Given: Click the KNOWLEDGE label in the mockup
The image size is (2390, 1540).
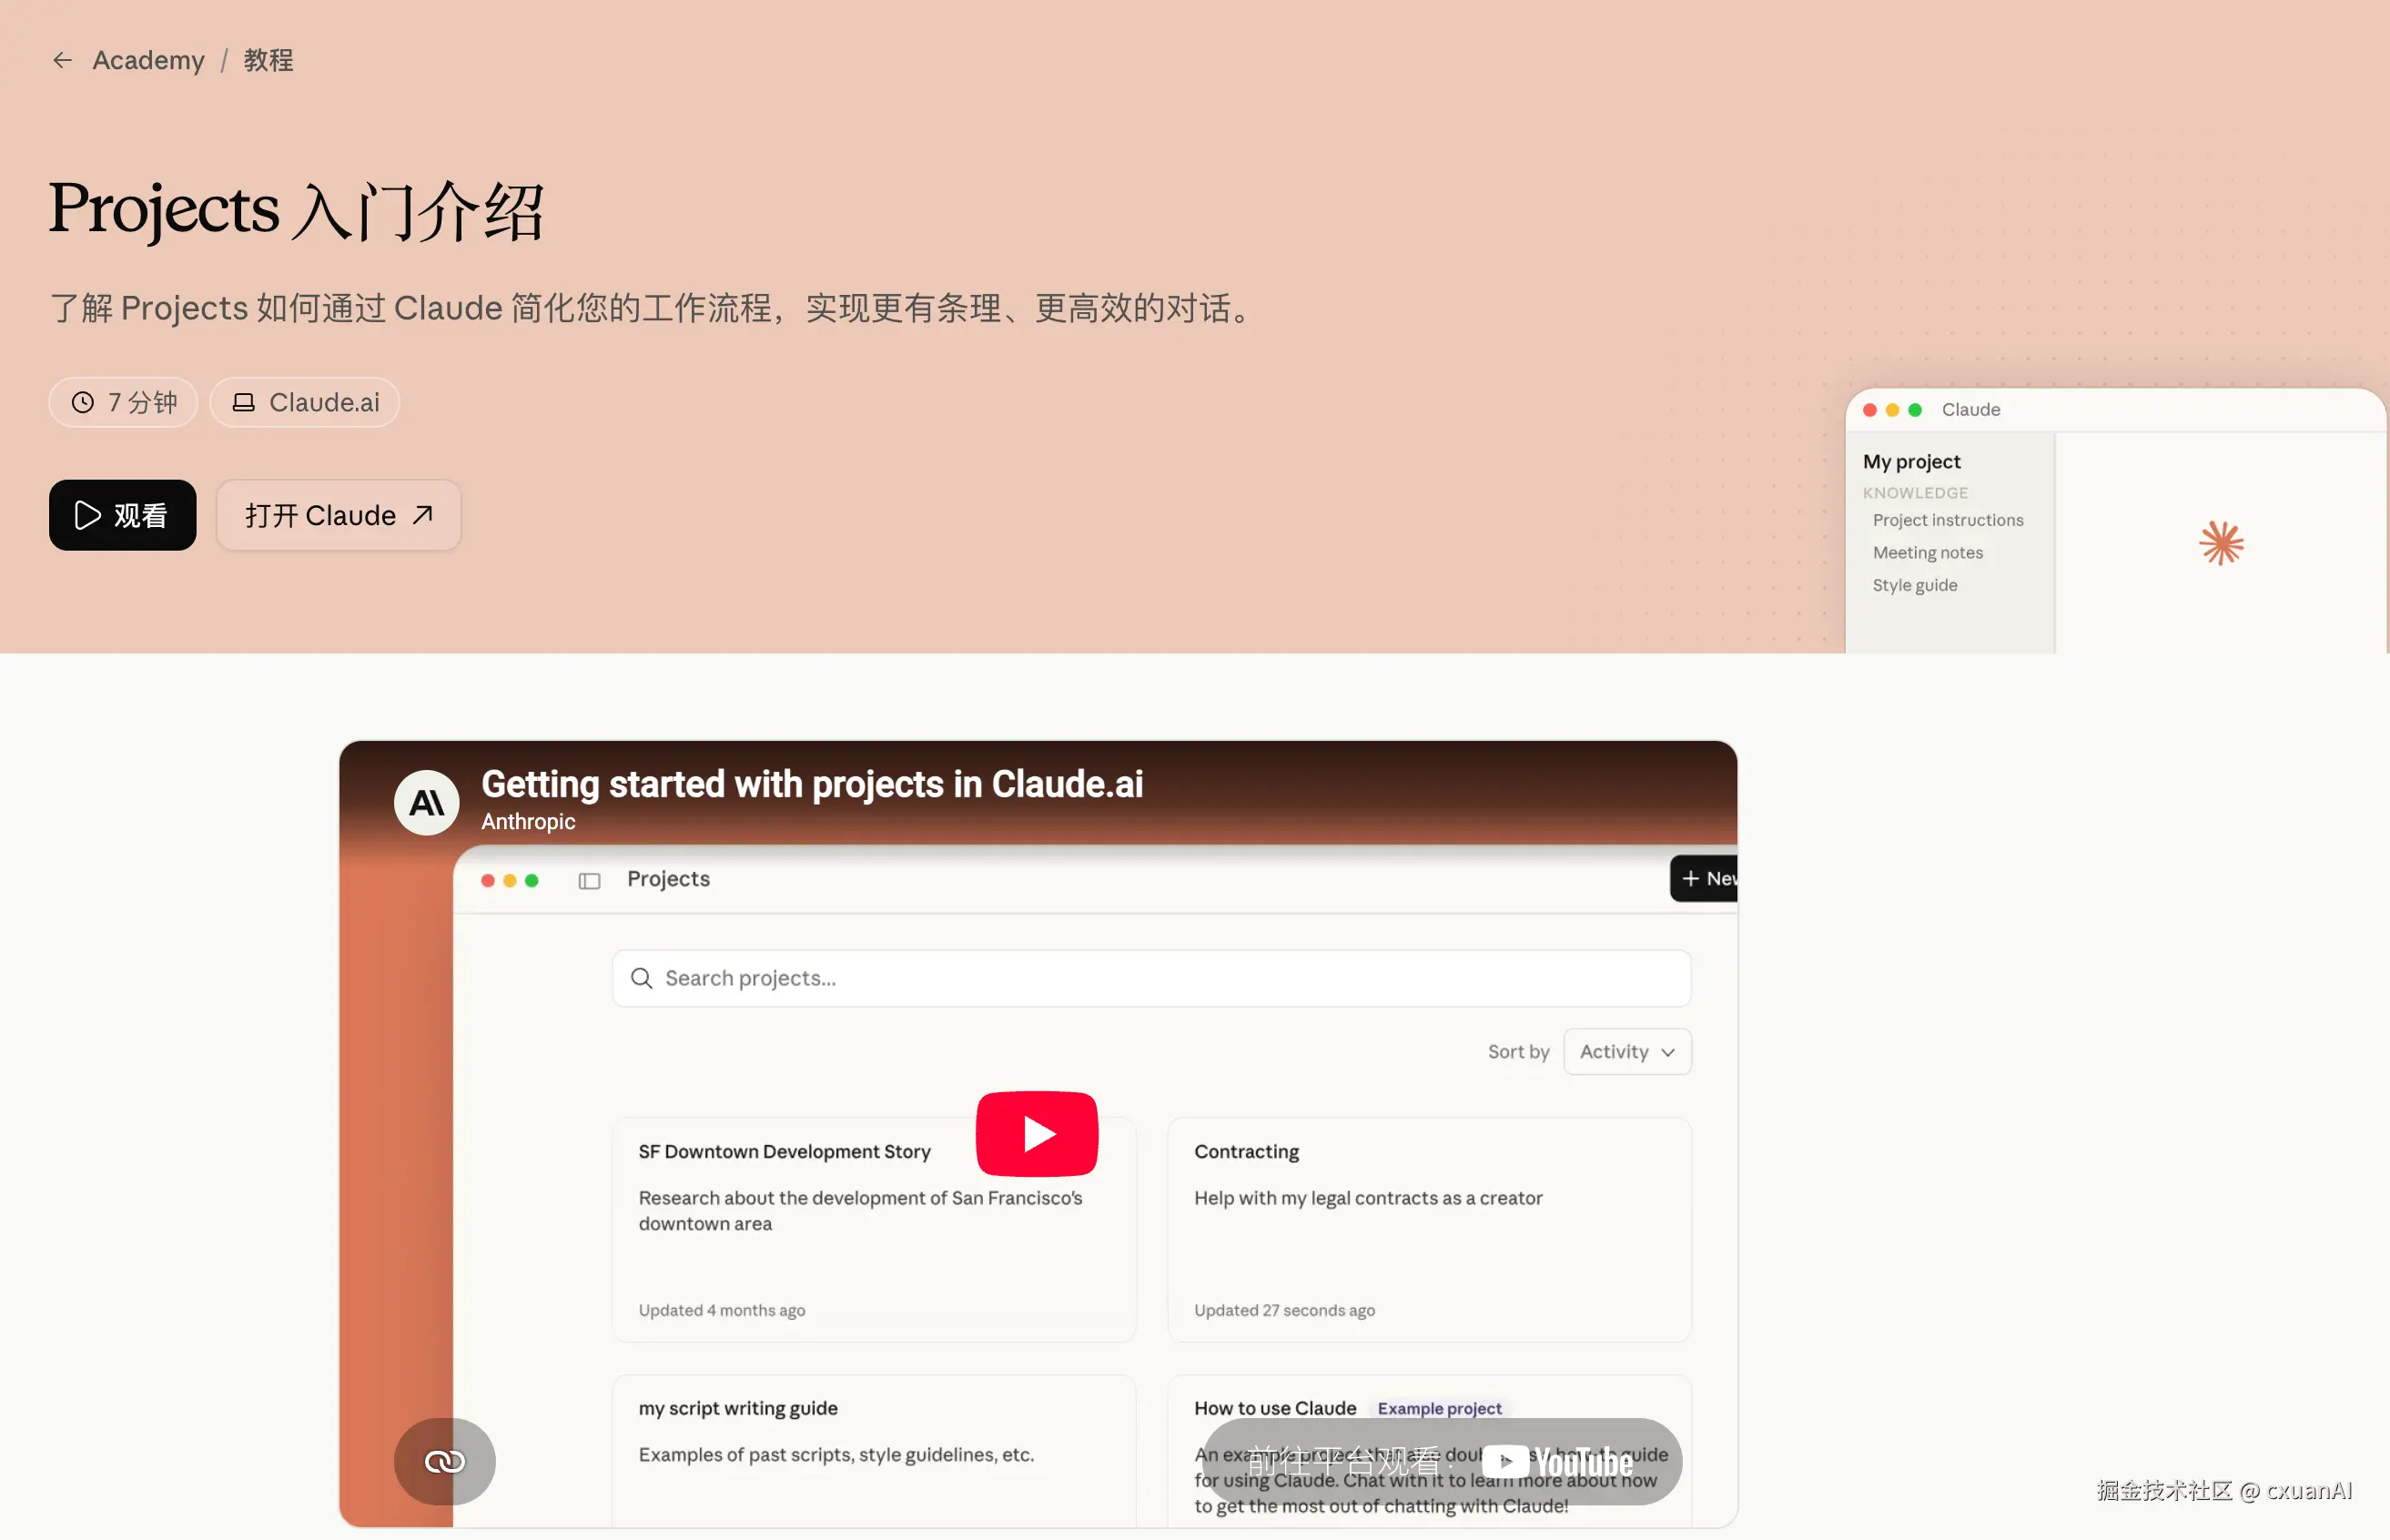Looking at the screenshot, I should coord(1914,492).
